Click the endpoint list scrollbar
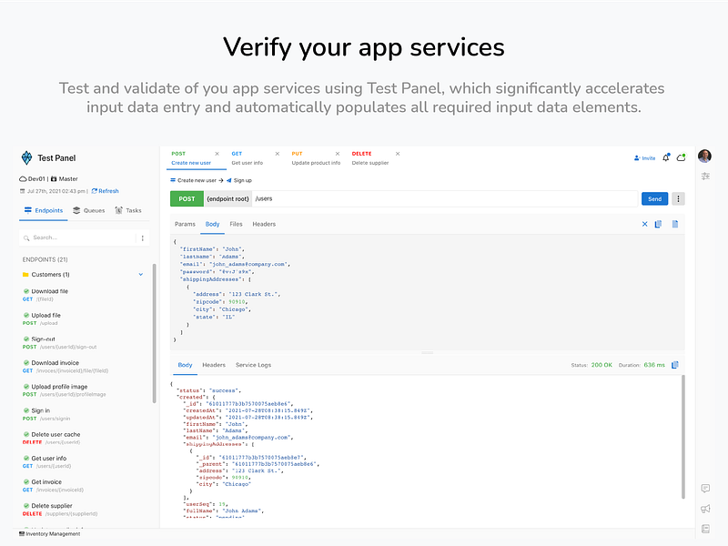Screen dimensions: 728x546 154,333
